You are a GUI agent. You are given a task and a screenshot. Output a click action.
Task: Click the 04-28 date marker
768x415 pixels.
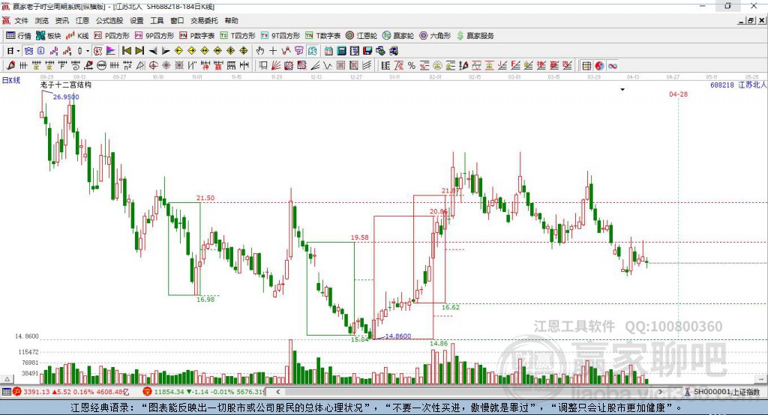(678, 94)
